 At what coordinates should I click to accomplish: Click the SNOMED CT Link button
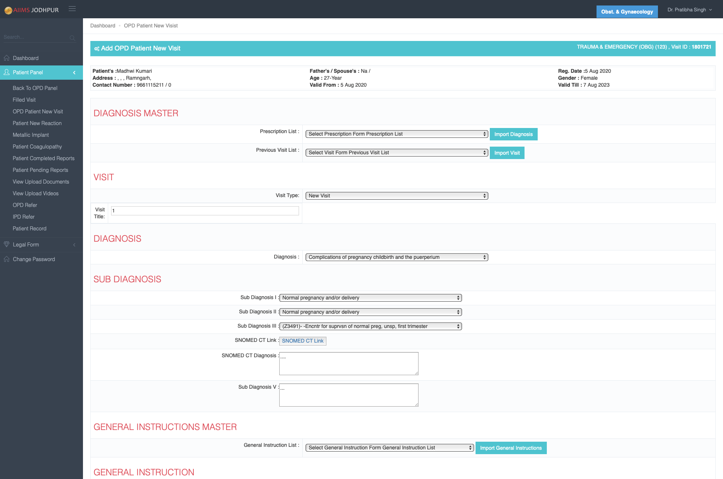(303, 341)
